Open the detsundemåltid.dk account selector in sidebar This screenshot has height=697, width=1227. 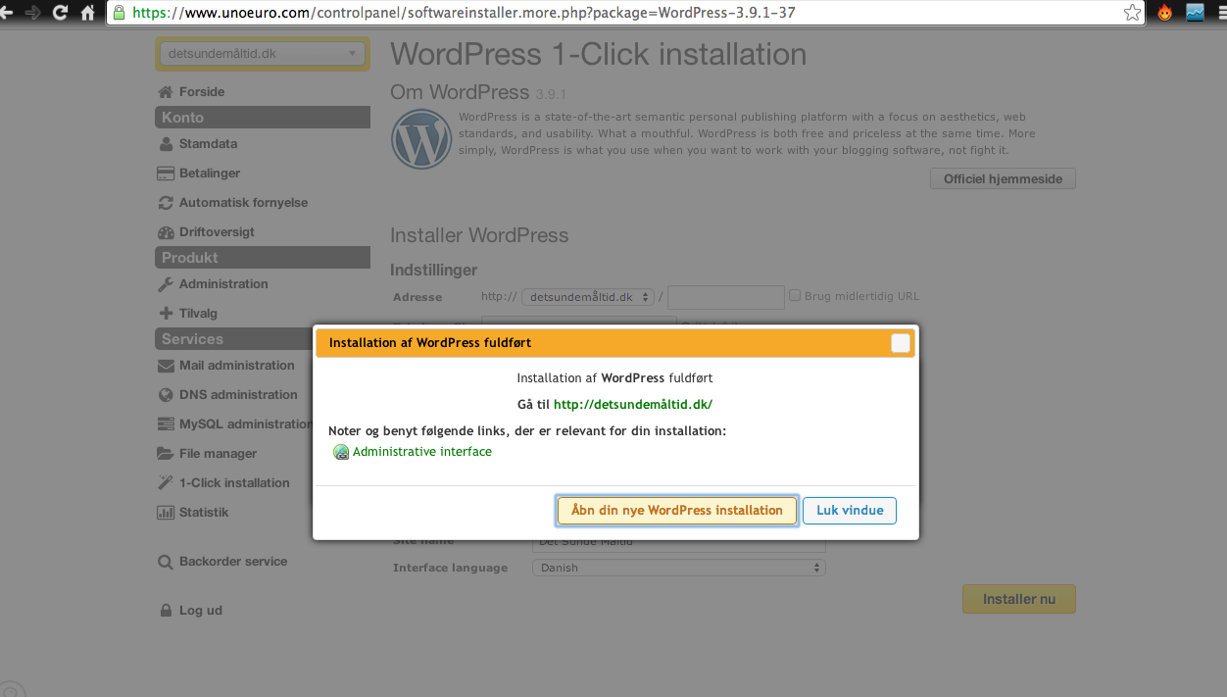pyautogui.click(x=262, y=54)
